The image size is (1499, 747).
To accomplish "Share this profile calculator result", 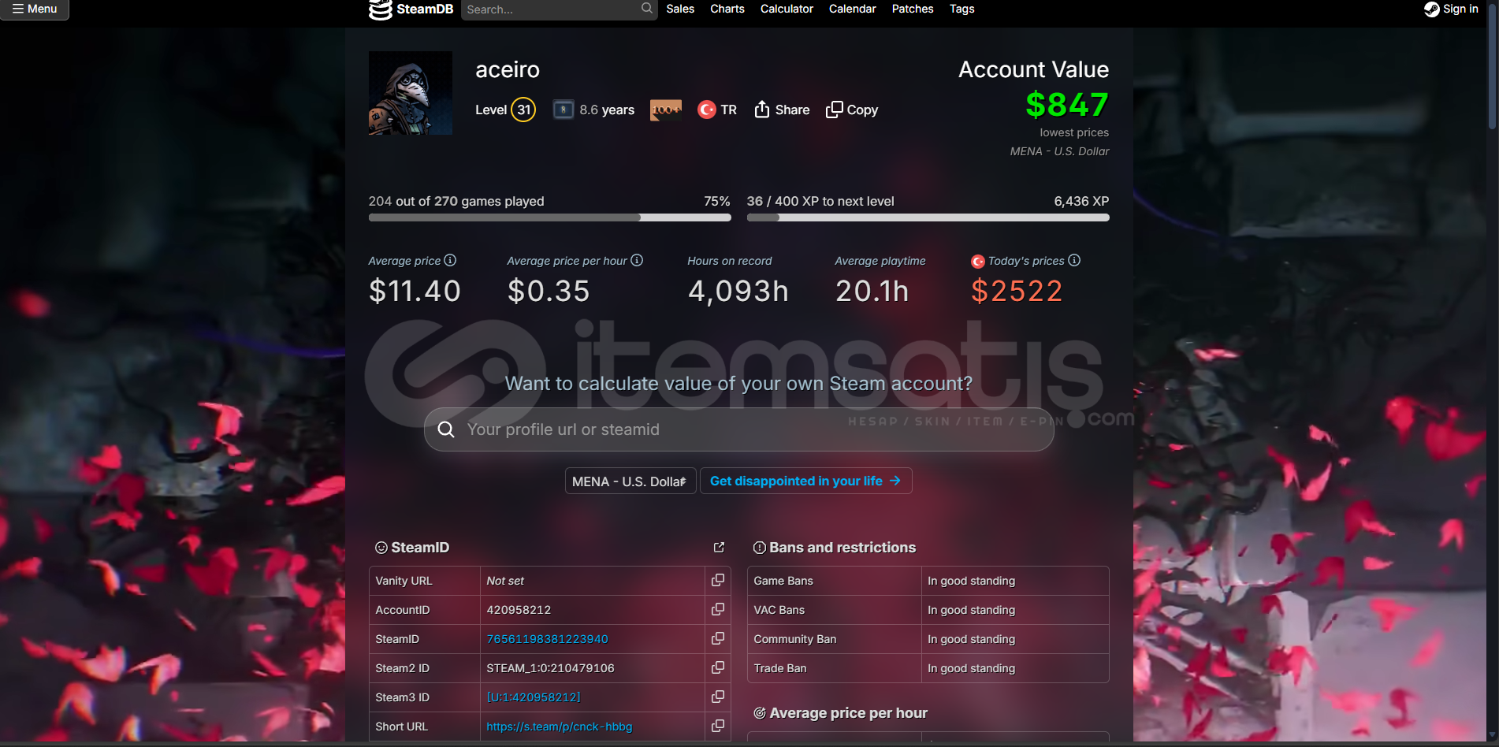I will pyautogui.click(x=782, y=110).
